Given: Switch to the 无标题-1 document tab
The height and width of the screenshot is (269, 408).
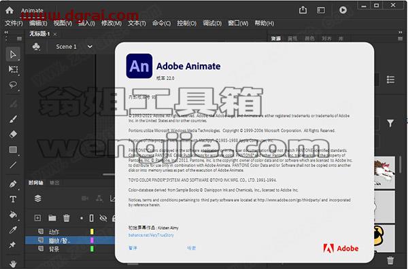Looking at the screenshot, I should 39,34.
